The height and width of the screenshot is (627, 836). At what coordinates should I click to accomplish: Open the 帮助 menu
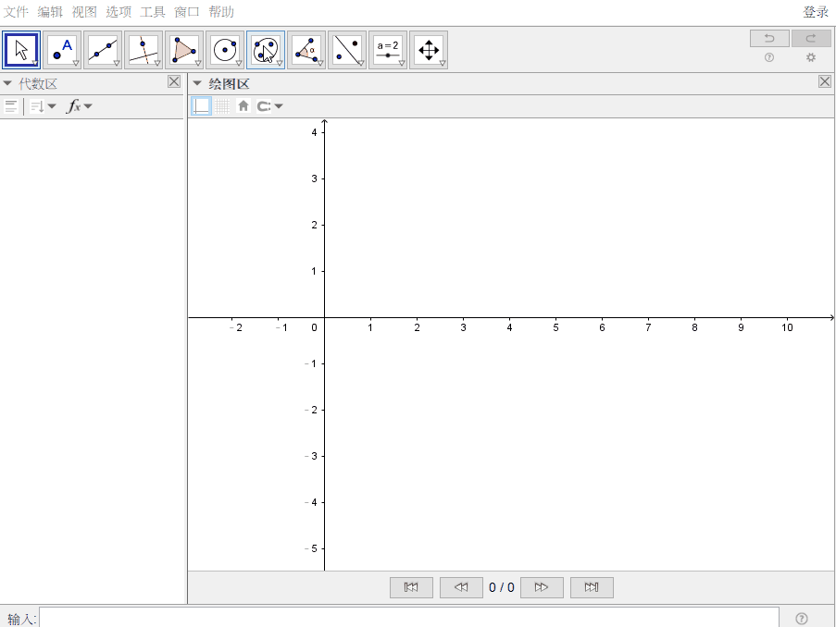pyautogui.click(x=220, y=12)
